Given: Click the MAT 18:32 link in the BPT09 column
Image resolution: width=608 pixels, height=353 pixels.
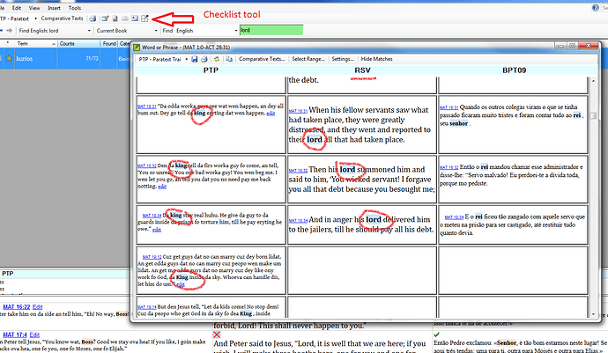Looking at the screenshot, I should coord(449,167).
